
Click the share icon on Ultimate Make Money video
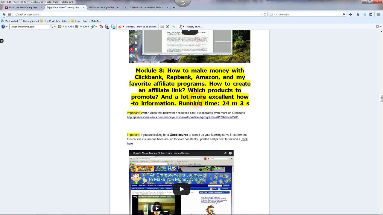tap(225, 153)
